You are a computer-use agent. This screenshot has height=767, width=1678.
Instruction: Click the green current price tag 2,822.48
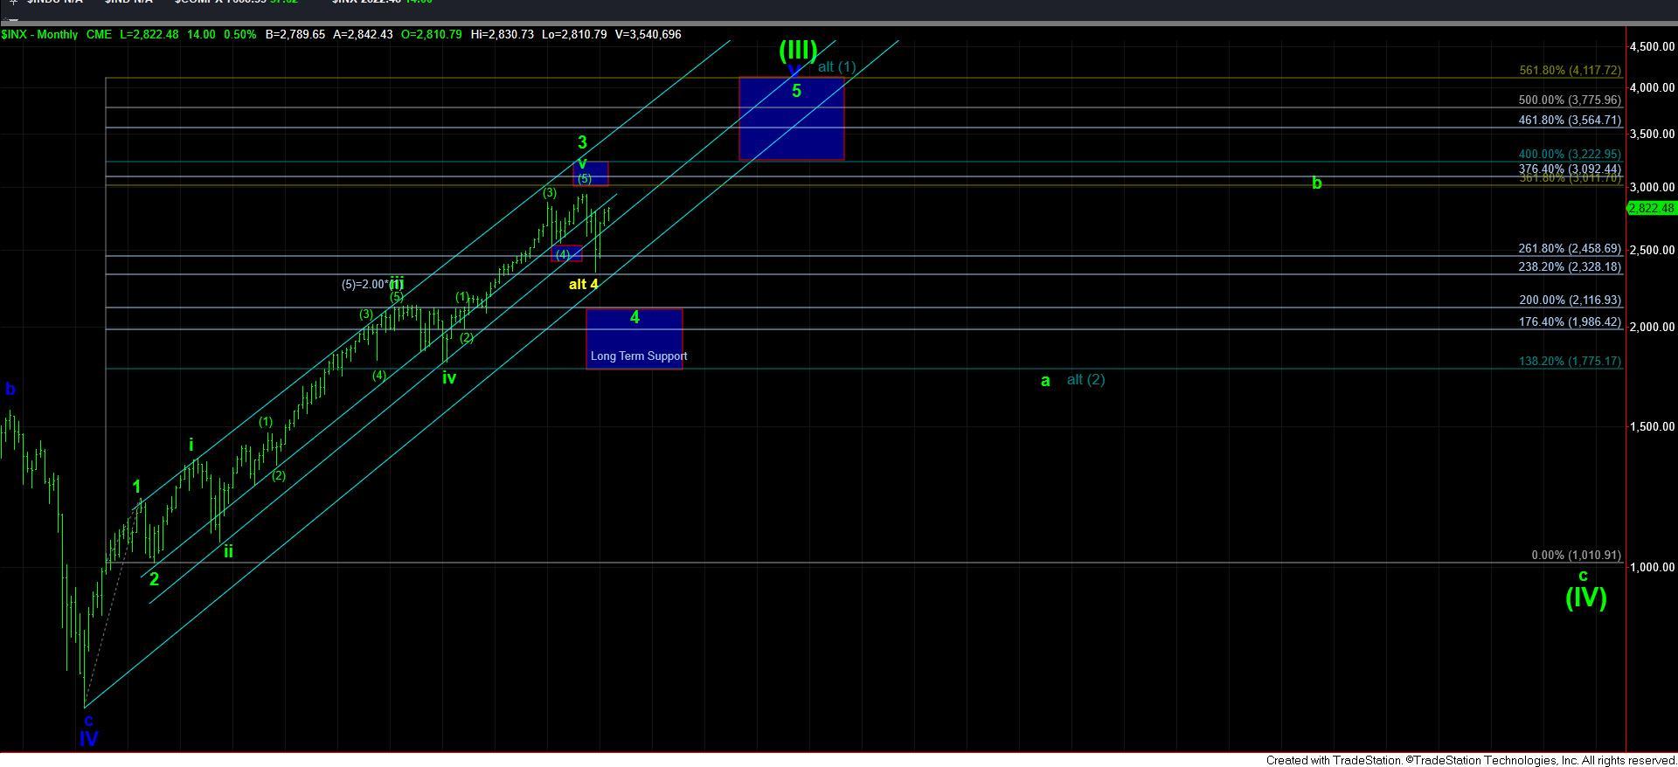pyautogui.click(x=1651, y=208)
